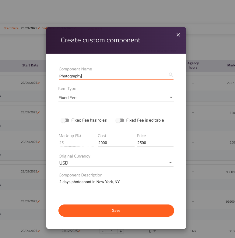Select the Mark-up (%) field

coord(77,143)
